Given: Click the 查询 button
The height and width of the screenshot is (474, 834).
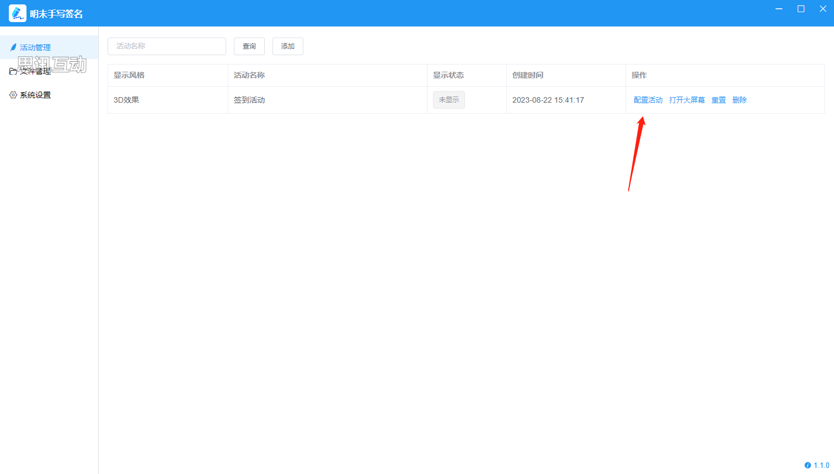Looking at the screenshot, I should 249,46.
